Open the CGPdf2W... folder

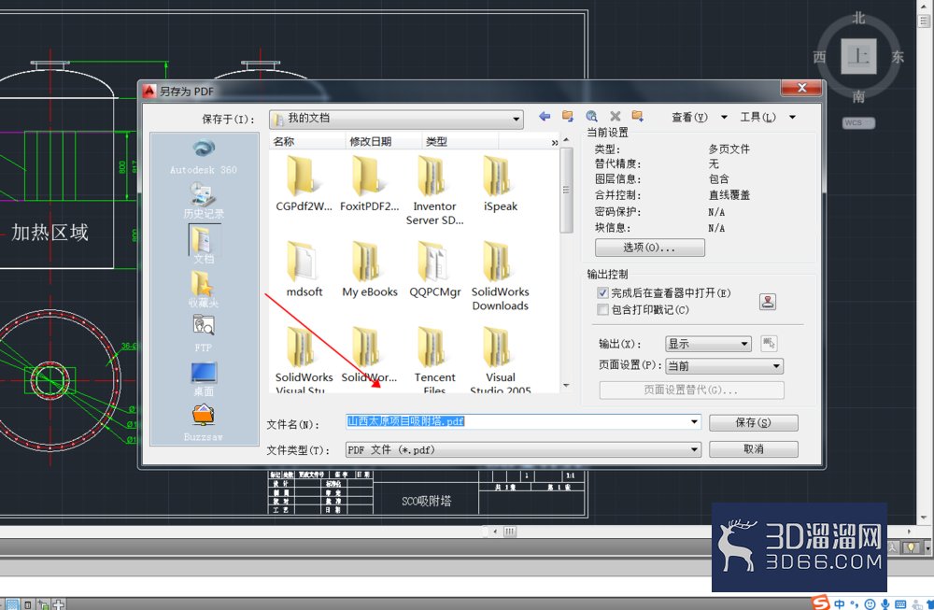304,183
